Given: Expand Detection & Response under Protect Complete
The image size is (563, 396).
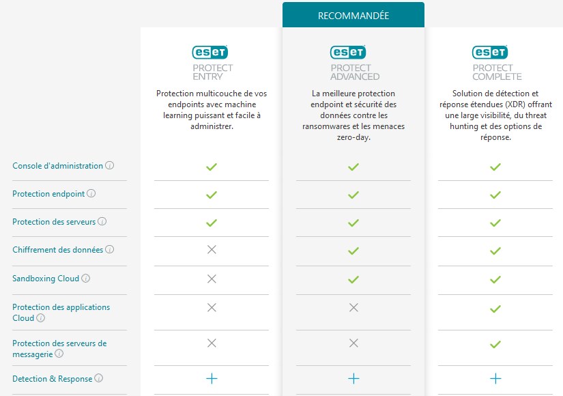Looking at the screenshot, I should coord(495,378).
